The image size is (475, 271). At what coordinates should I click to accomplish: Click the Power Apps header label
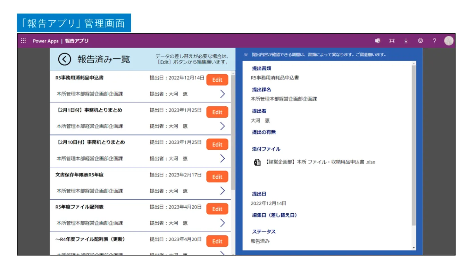coord(45,41)
